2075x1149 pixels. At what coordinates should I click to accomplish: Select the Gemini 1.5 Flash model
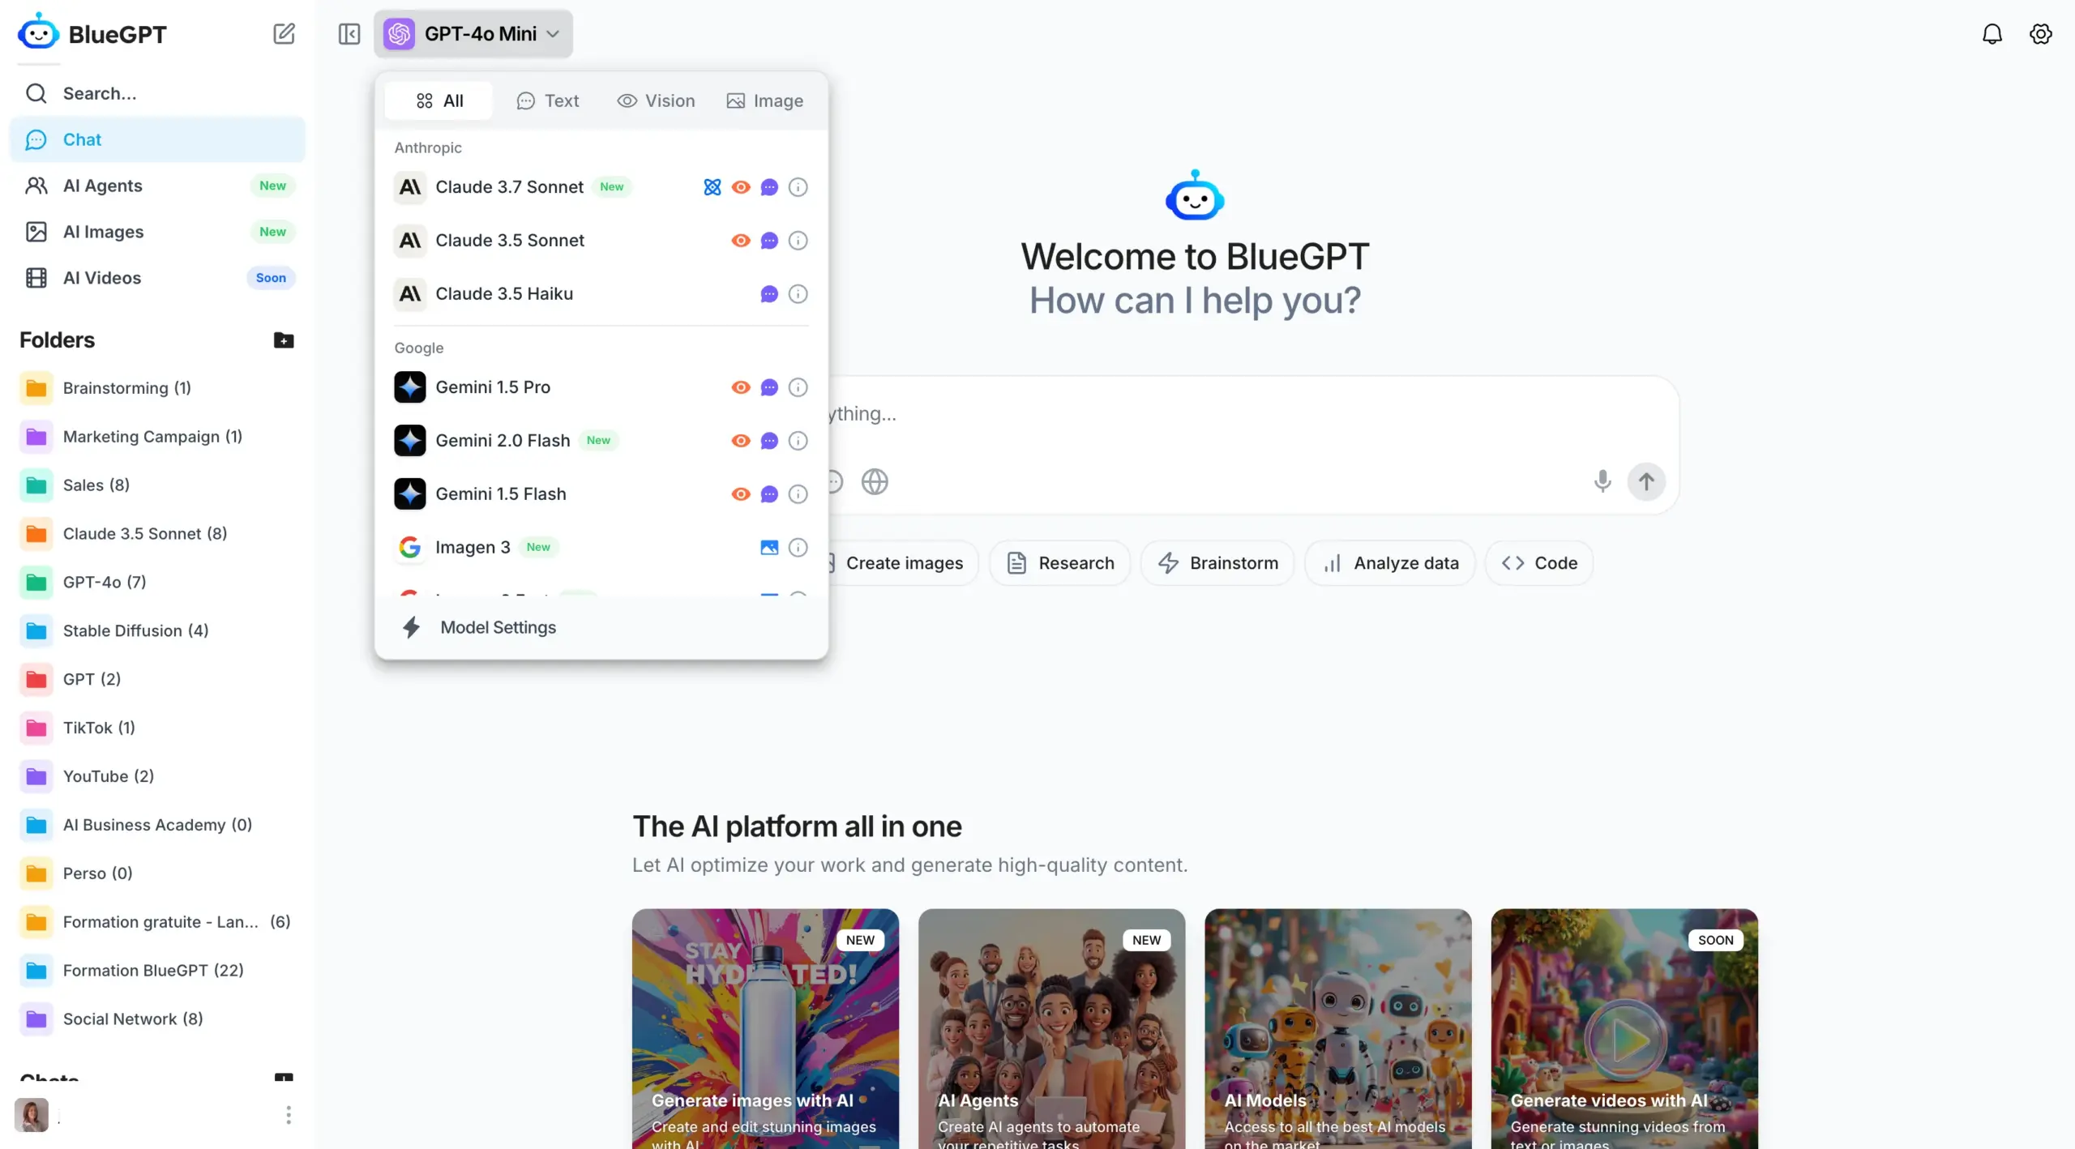click(601, 494)
